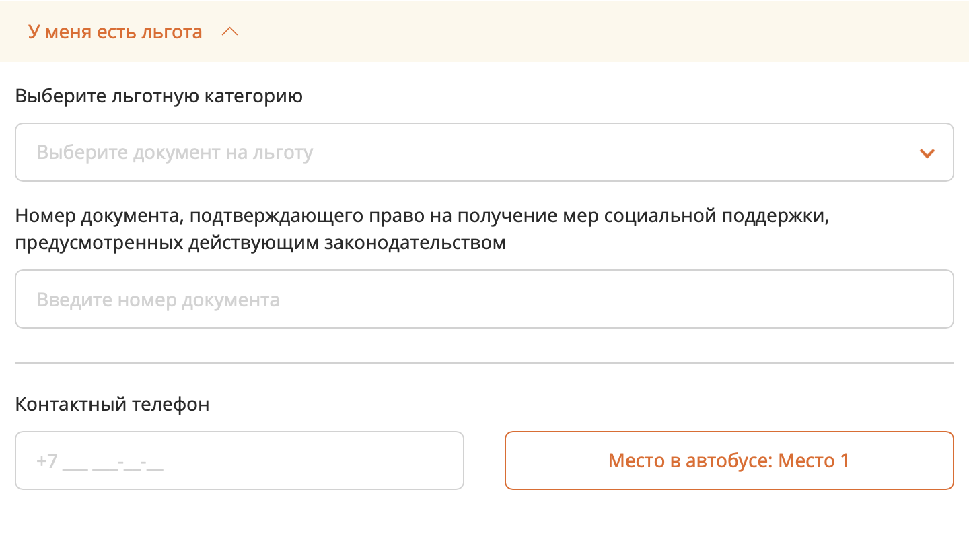The height and width of the screenshot is (548, 969).
Task: Open "Выберите документ на льготу" dropdown
Action: (x=485, y=152)
